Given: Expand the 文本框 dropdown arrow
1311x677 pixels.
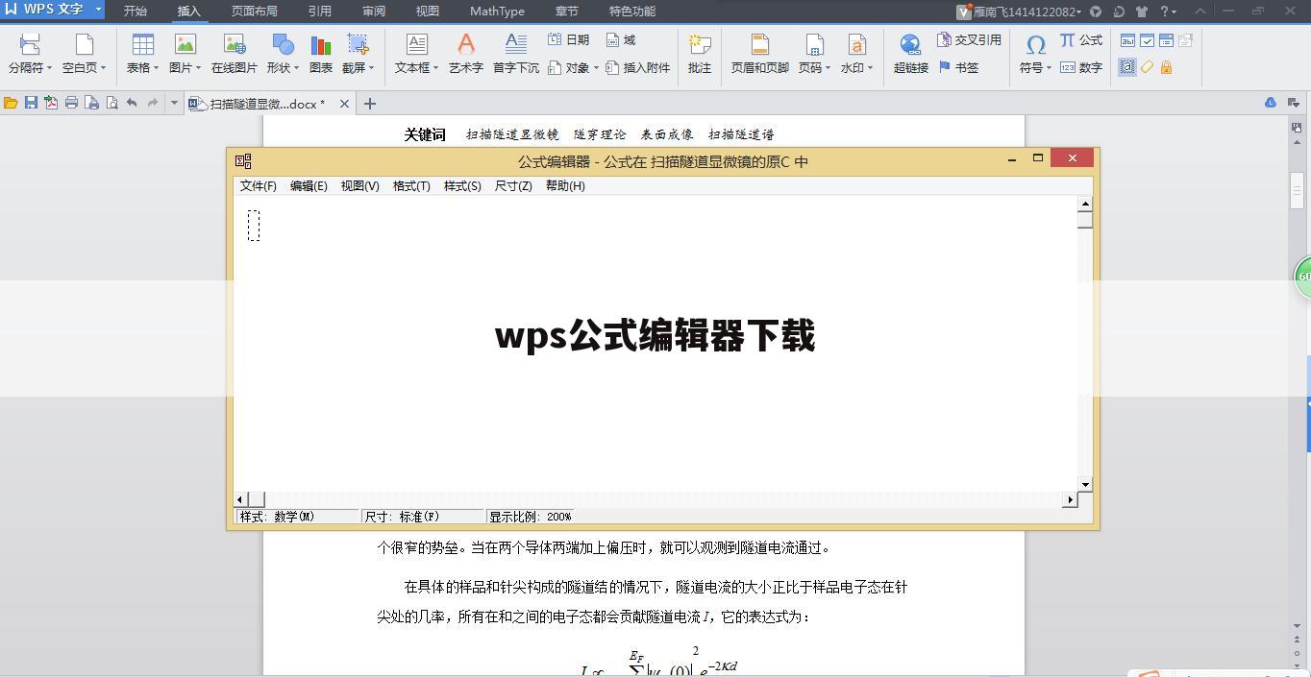Looking at the screenshot, I should (435, 68).
